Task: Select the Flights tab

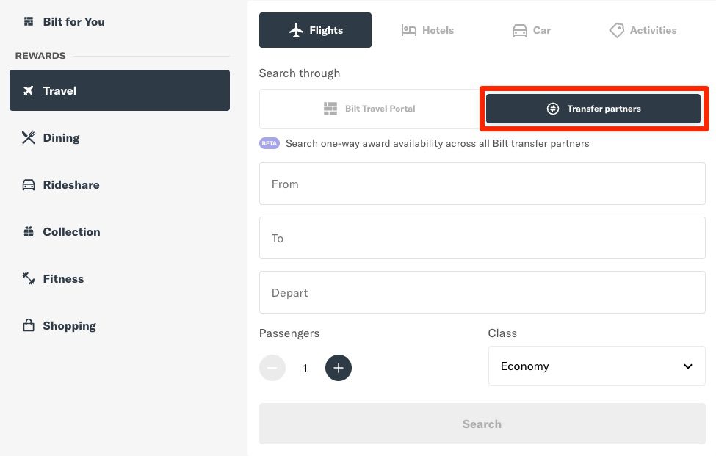Action: (x=315, y=31)
